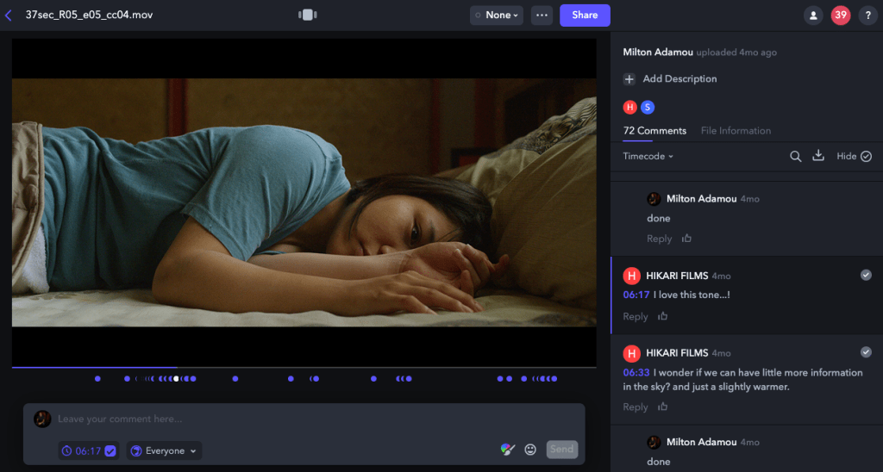Open the None status dropdown
This screenshot has width=883, height=472.
(x=497, y=16)
